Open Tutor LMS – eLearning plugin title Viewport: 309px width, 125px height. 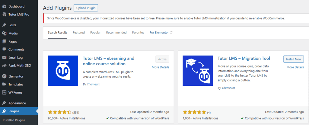(x=108, y=61)
